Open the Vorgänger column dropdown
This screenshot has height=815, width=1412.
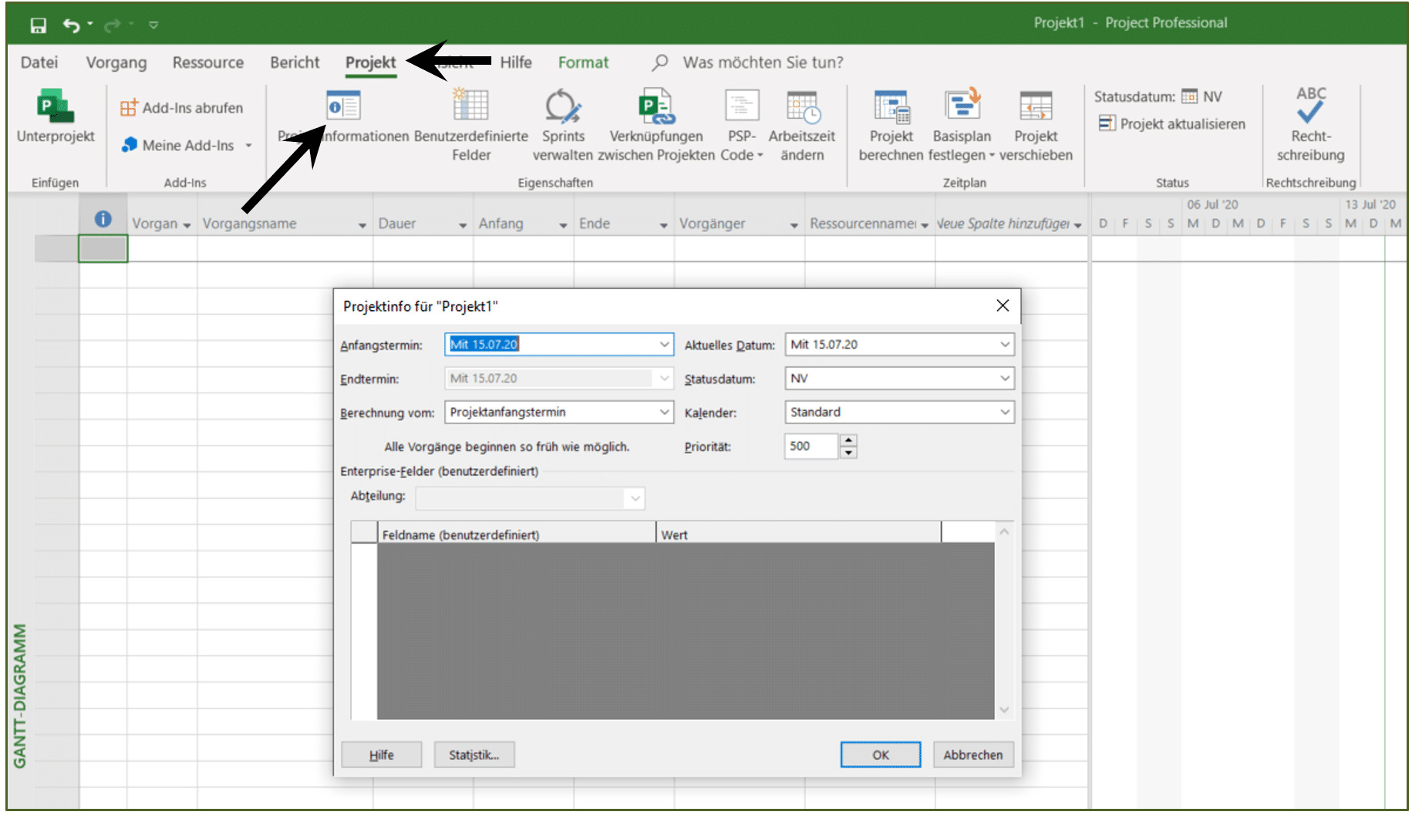click(794, 225)
